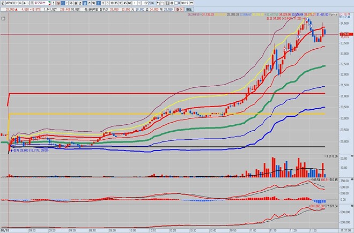This screenshot has width=354, height=233.
Task: Click the leftmost window-layout icon in toolbar
Action: [x=3, y=3]
